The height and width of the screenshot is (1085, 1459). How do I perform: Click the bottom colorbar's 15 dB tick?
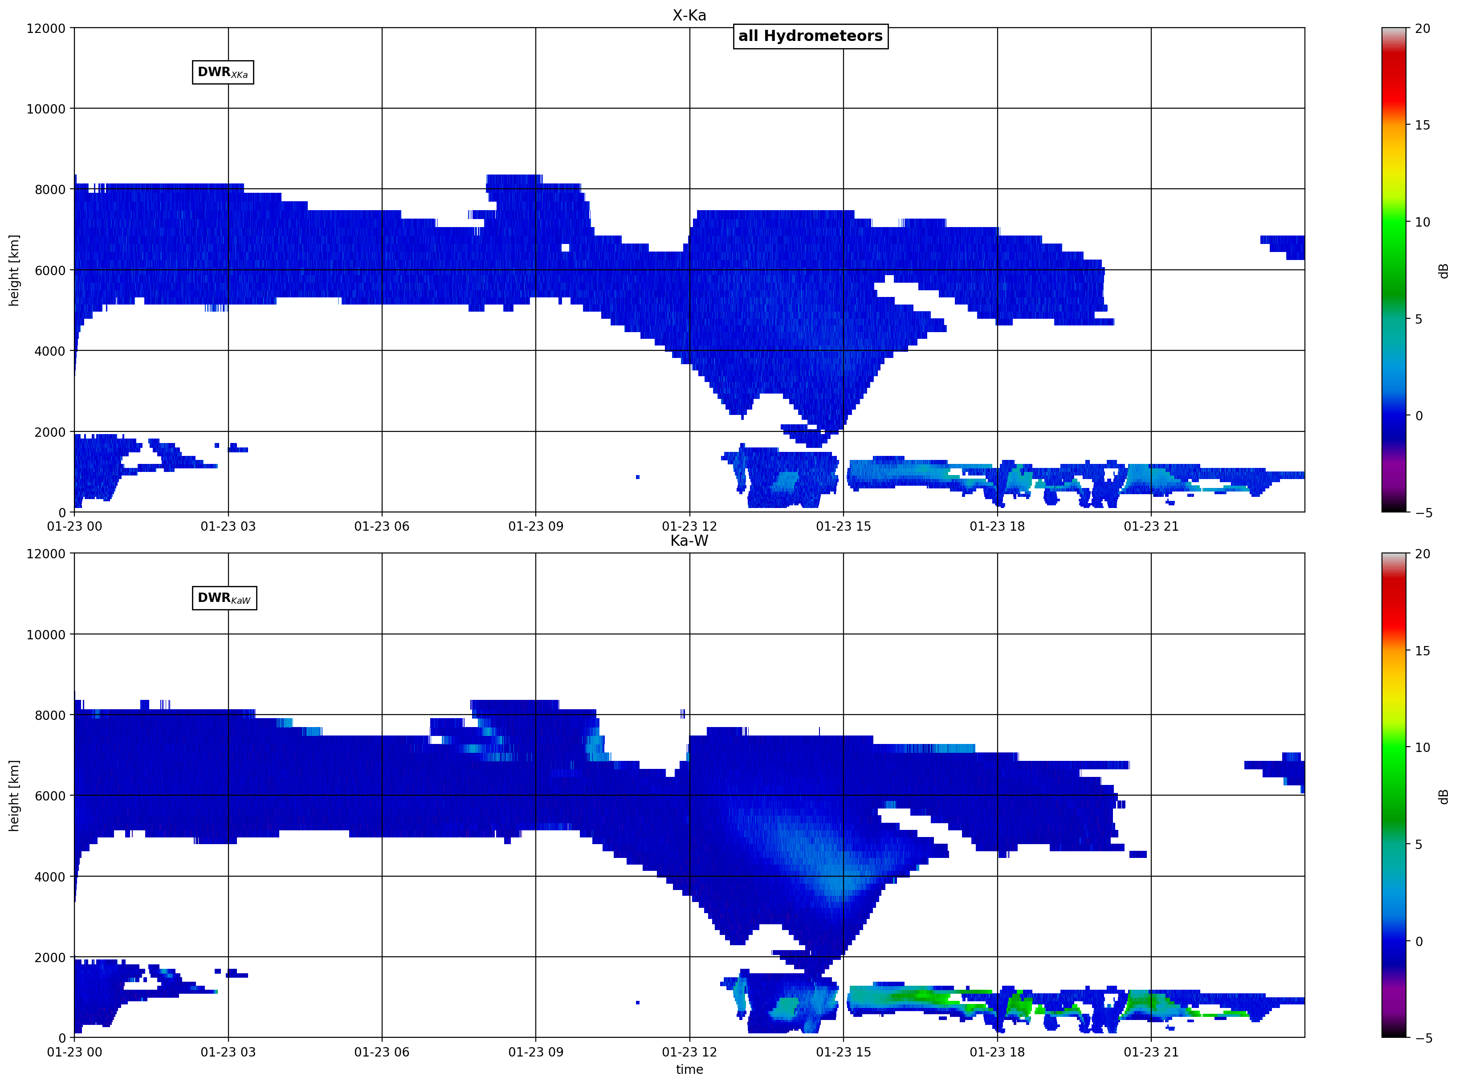tap(1422, 650)
